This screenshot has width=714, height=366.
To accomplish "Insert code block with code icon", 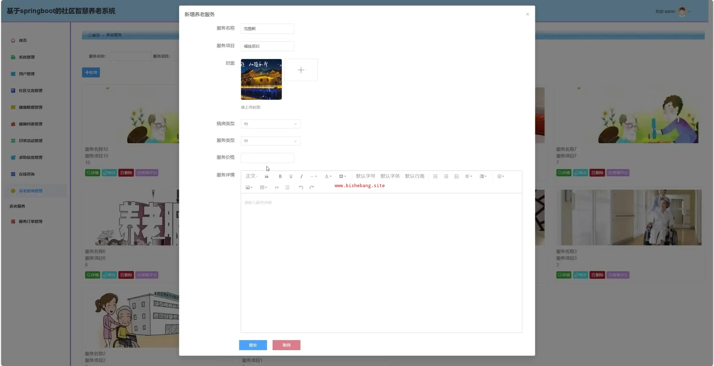I will [x=276, y=187].
